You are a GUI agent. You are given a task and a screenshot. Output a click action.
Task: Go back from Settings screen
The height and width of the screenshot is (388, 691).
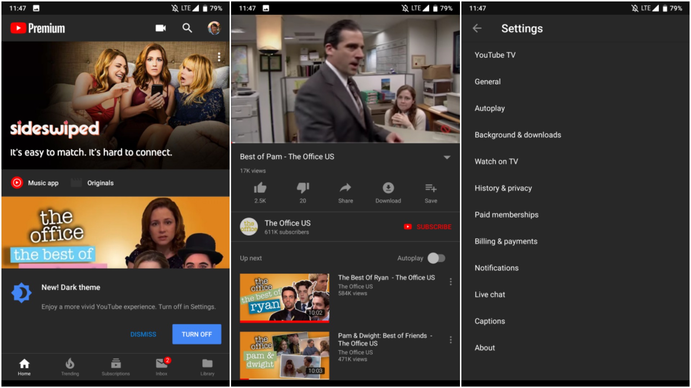pyautogui.click(x=477, y=28)
